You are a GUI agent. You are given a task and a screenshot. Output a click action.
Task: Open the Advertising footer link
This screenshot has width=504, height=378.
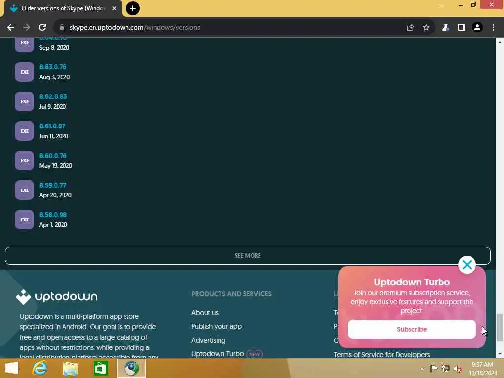208,341
